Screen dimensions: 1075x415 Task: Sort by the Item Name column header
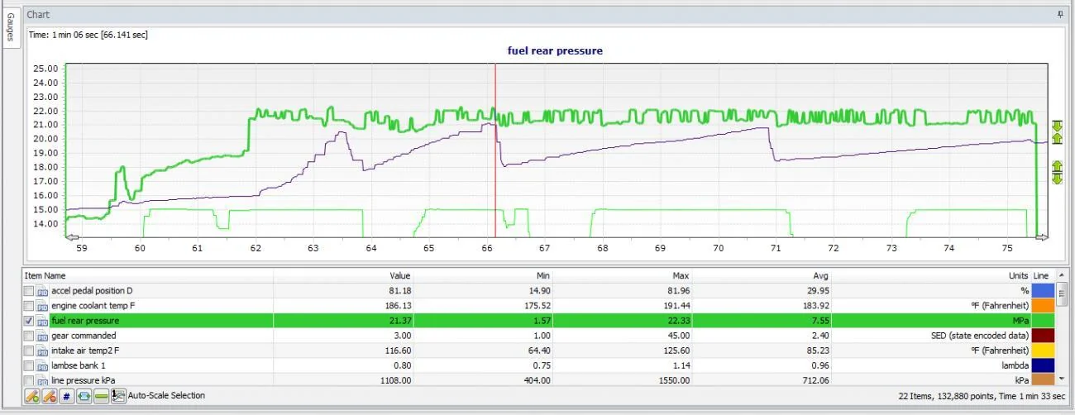148,275
